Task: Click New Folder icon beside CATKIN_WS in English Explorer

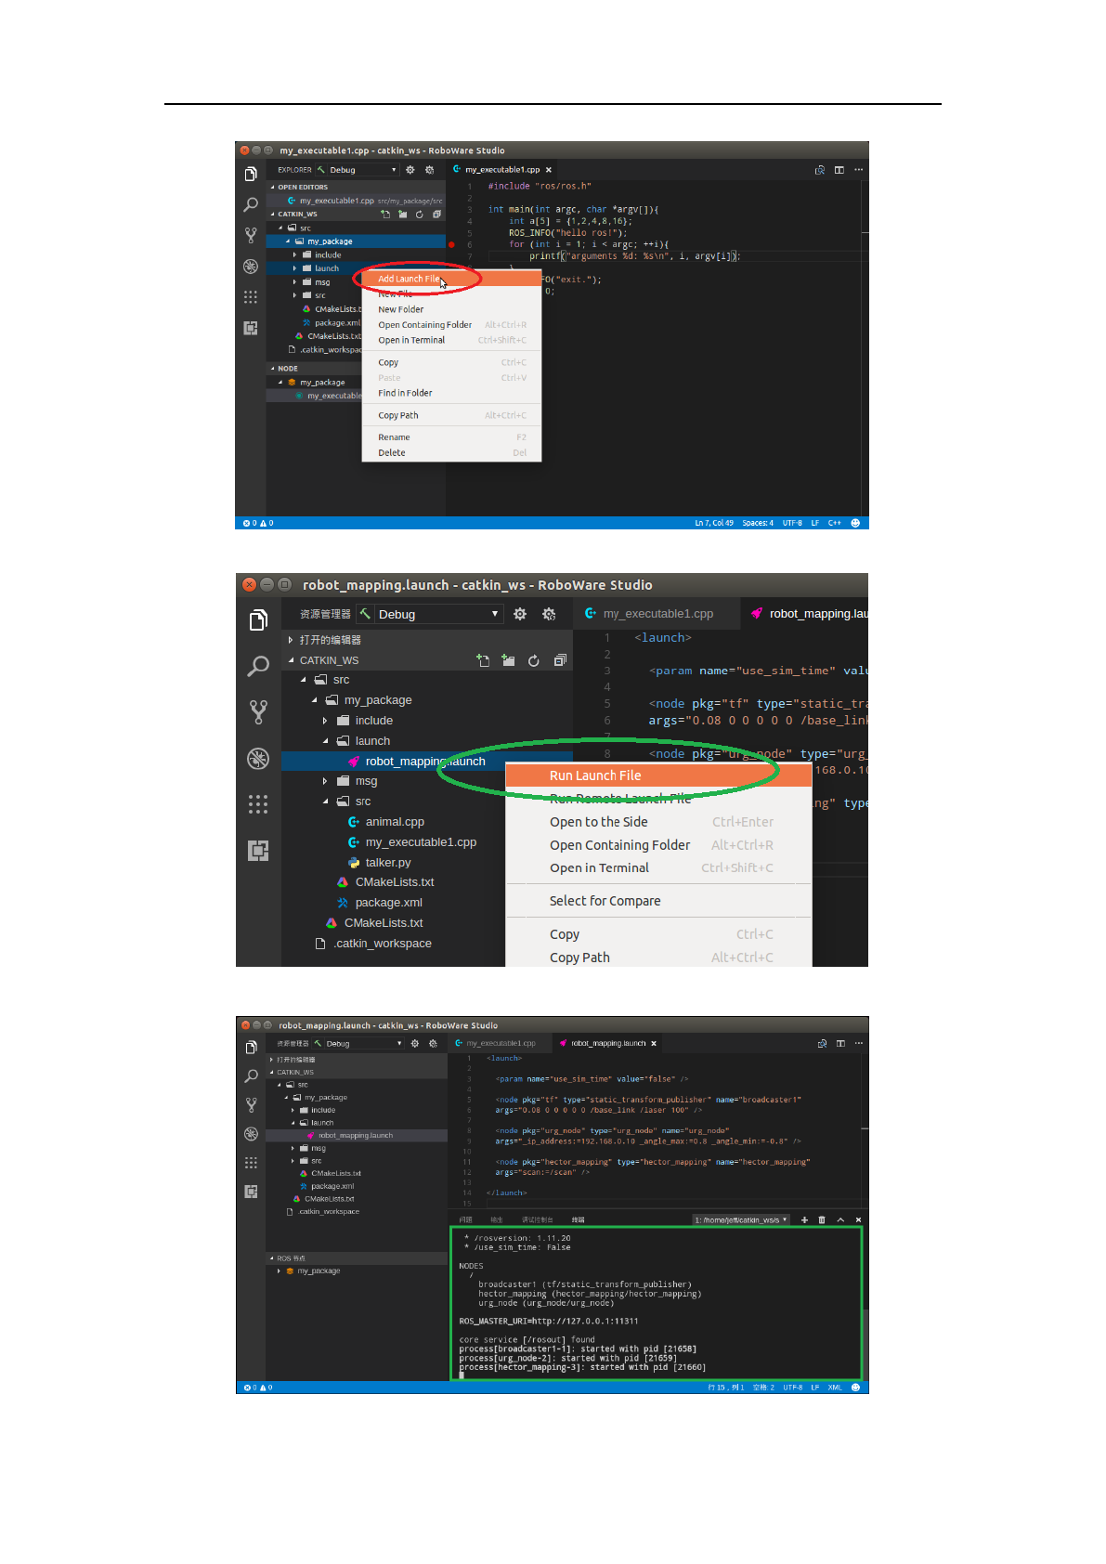Action: pos(402,214)
